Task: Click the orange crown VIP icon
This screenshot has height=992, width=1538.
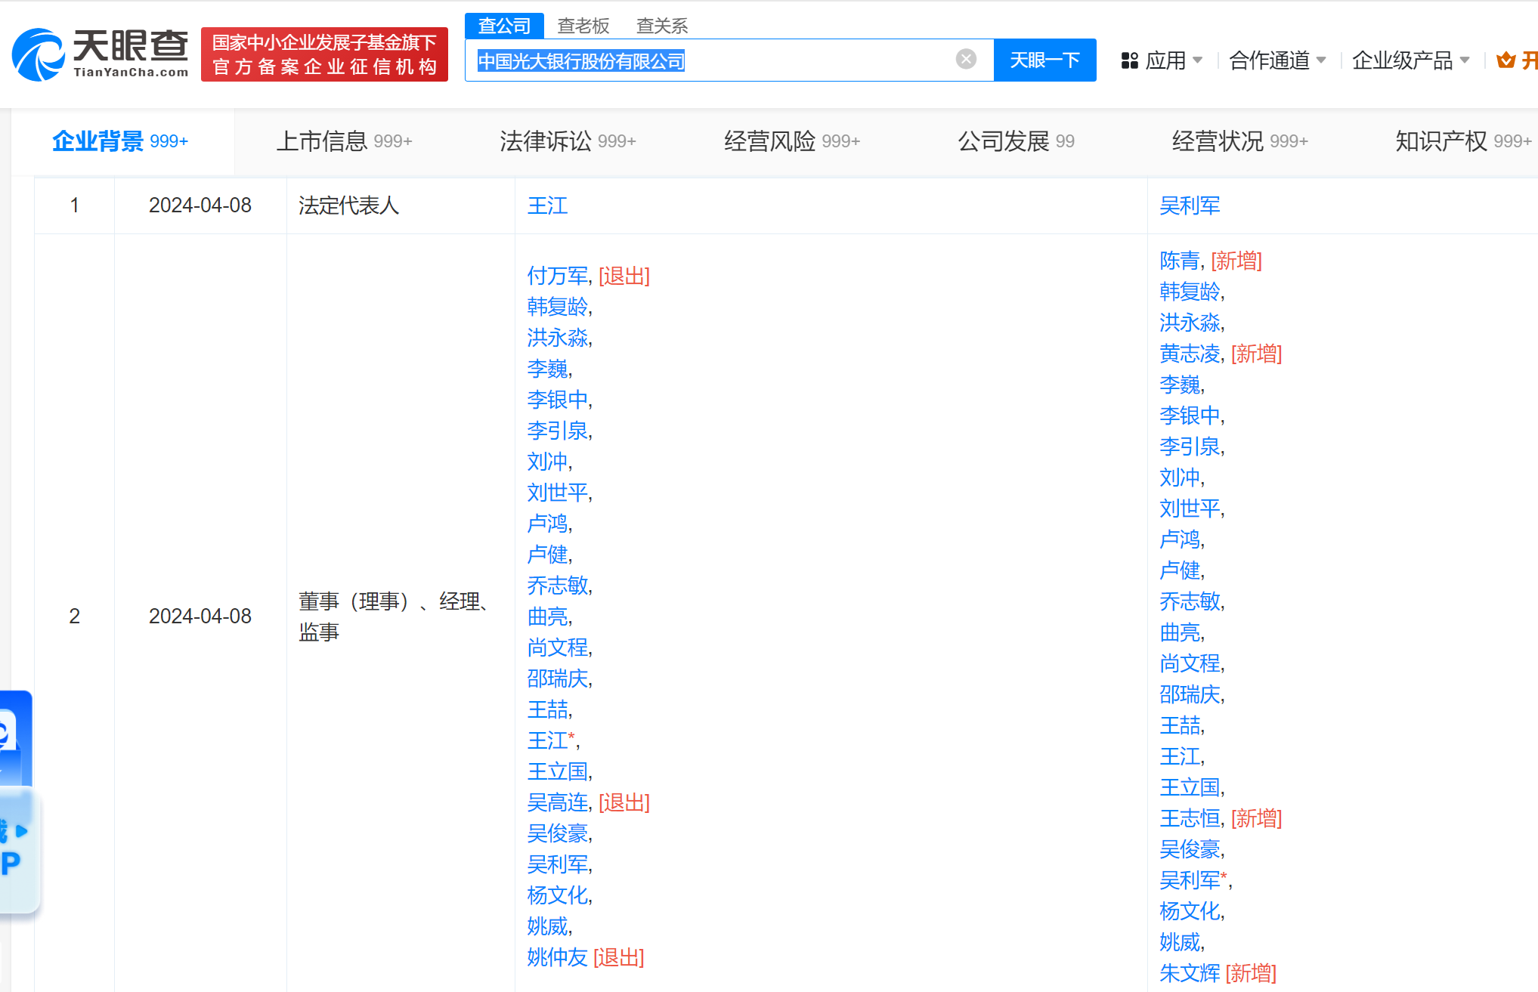Action: [x=1506, y=60]
